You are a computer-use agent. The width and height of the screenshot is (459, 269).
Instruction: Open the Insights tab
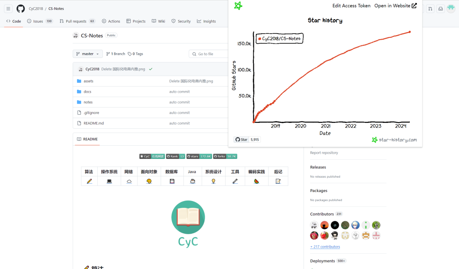(207, 21)
